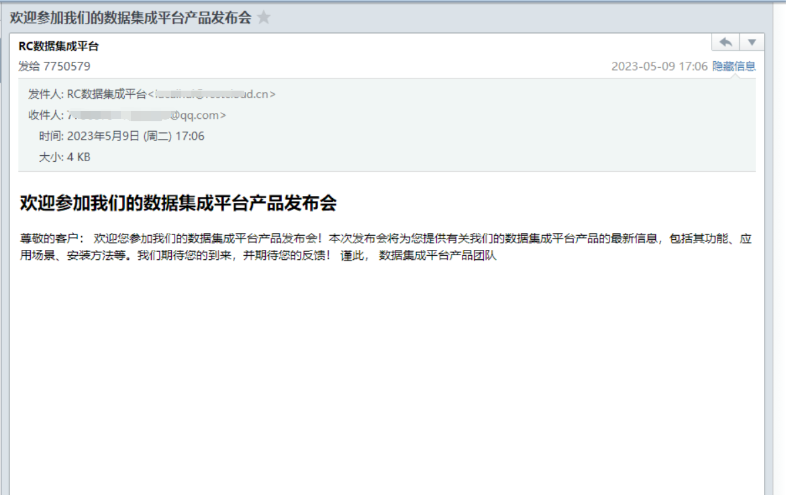Click the 2023-05-09 17:06 timestamp
The height and width of the screenshot is (495, 786).
point(659,66)
